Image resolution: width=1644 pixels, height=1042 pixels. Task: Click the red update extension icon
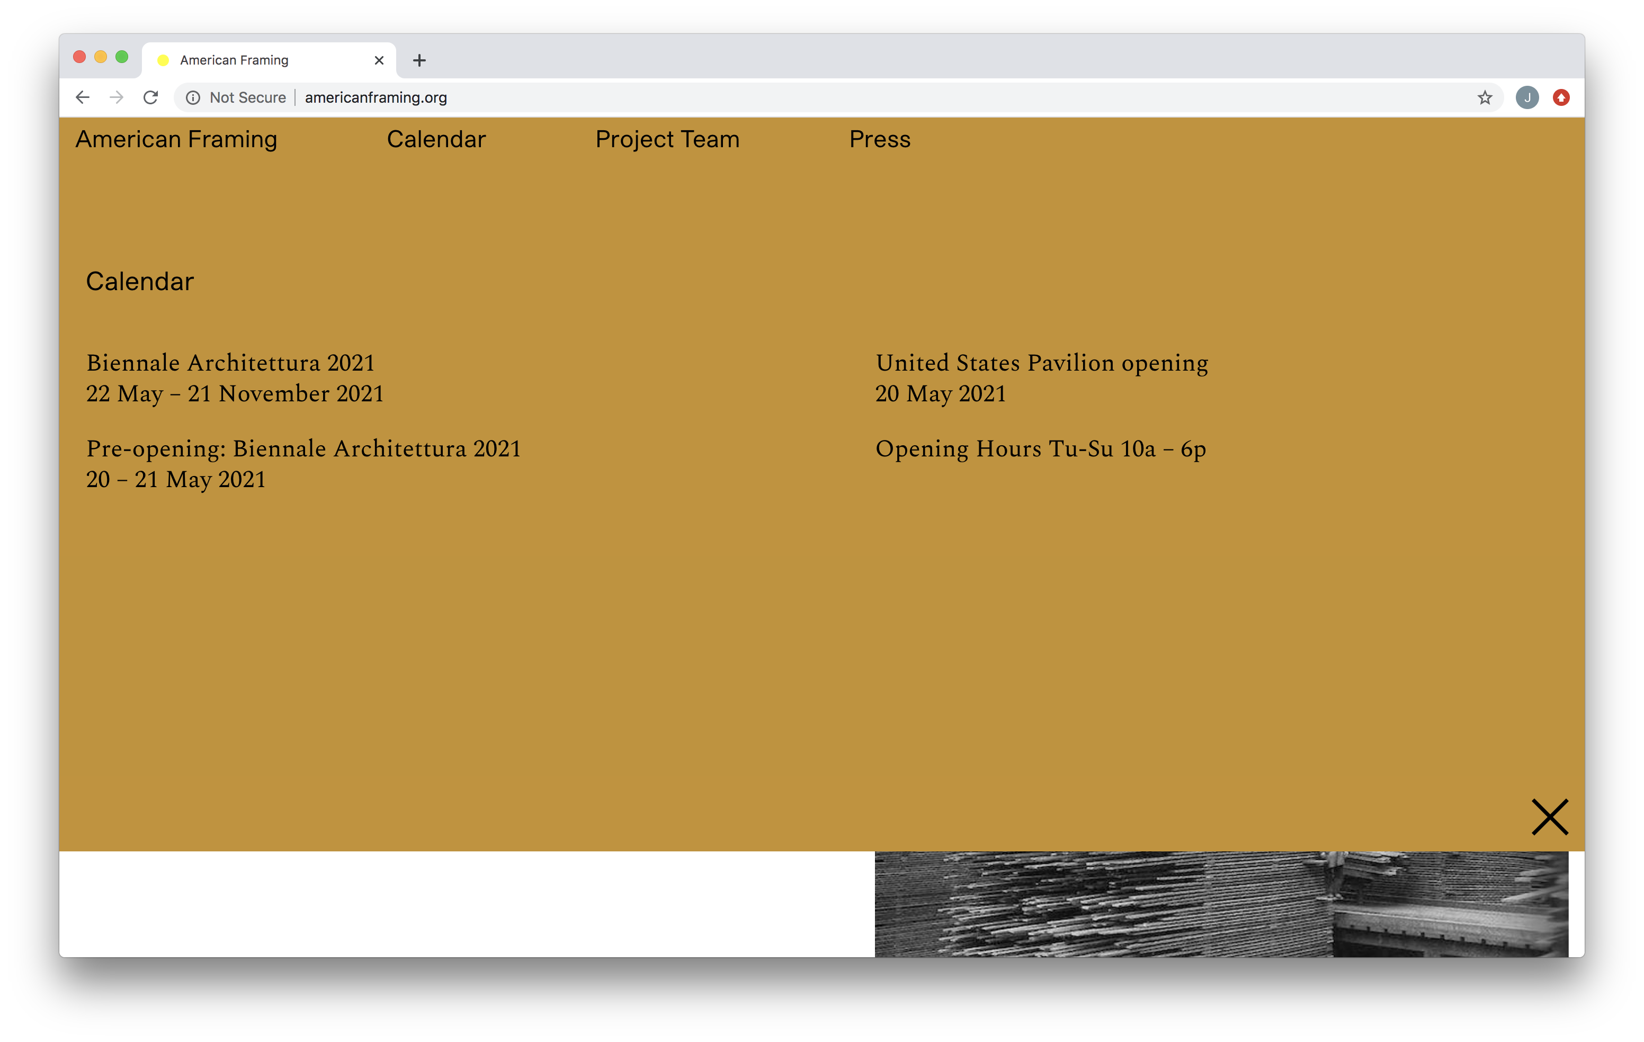tap(1561, 97)
